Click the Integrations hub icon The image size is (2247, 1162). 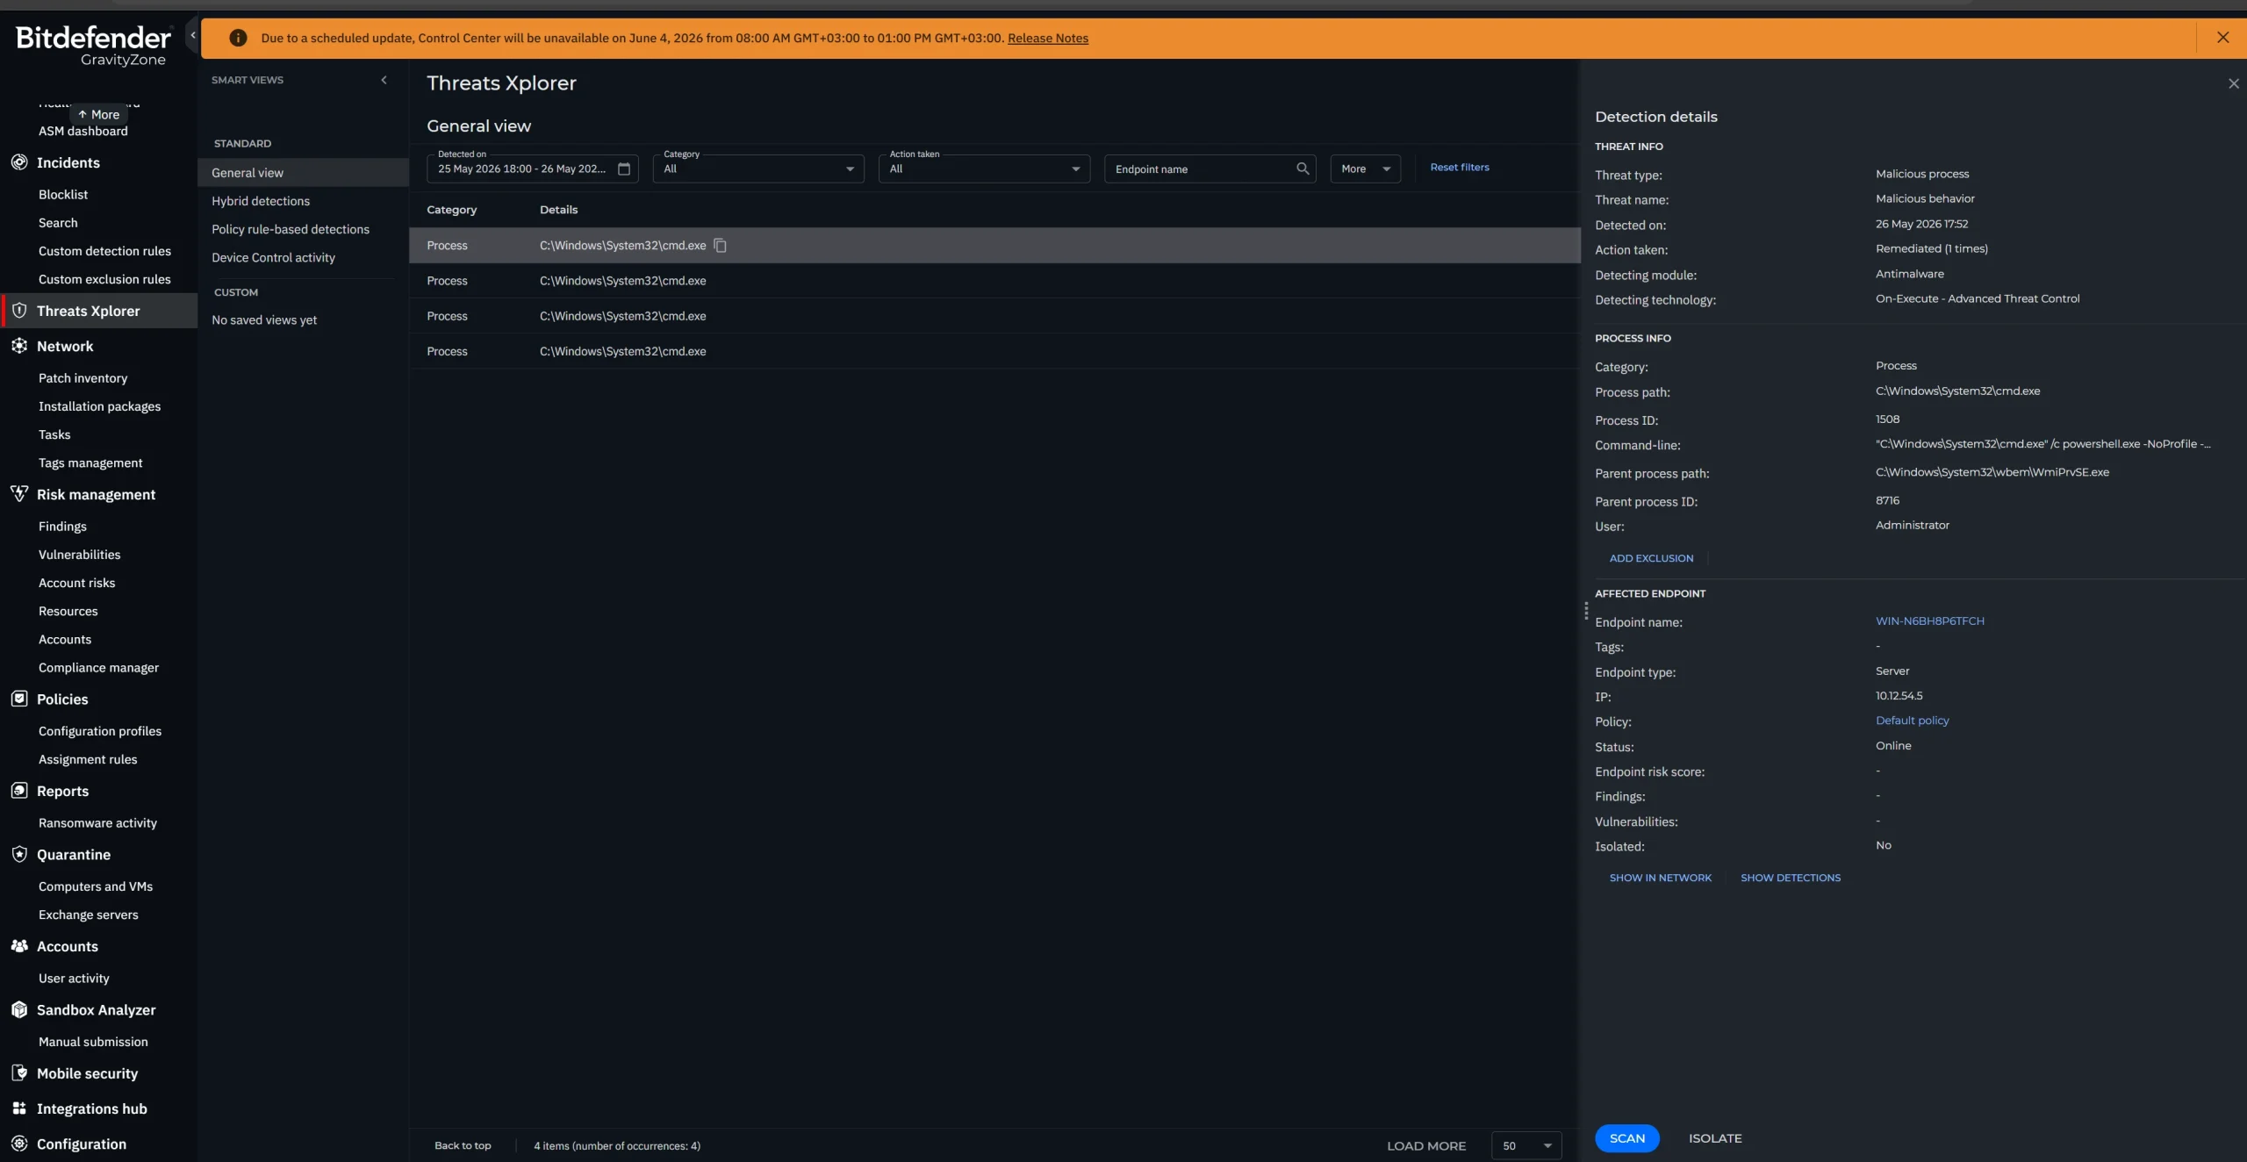coord(19,1108)
